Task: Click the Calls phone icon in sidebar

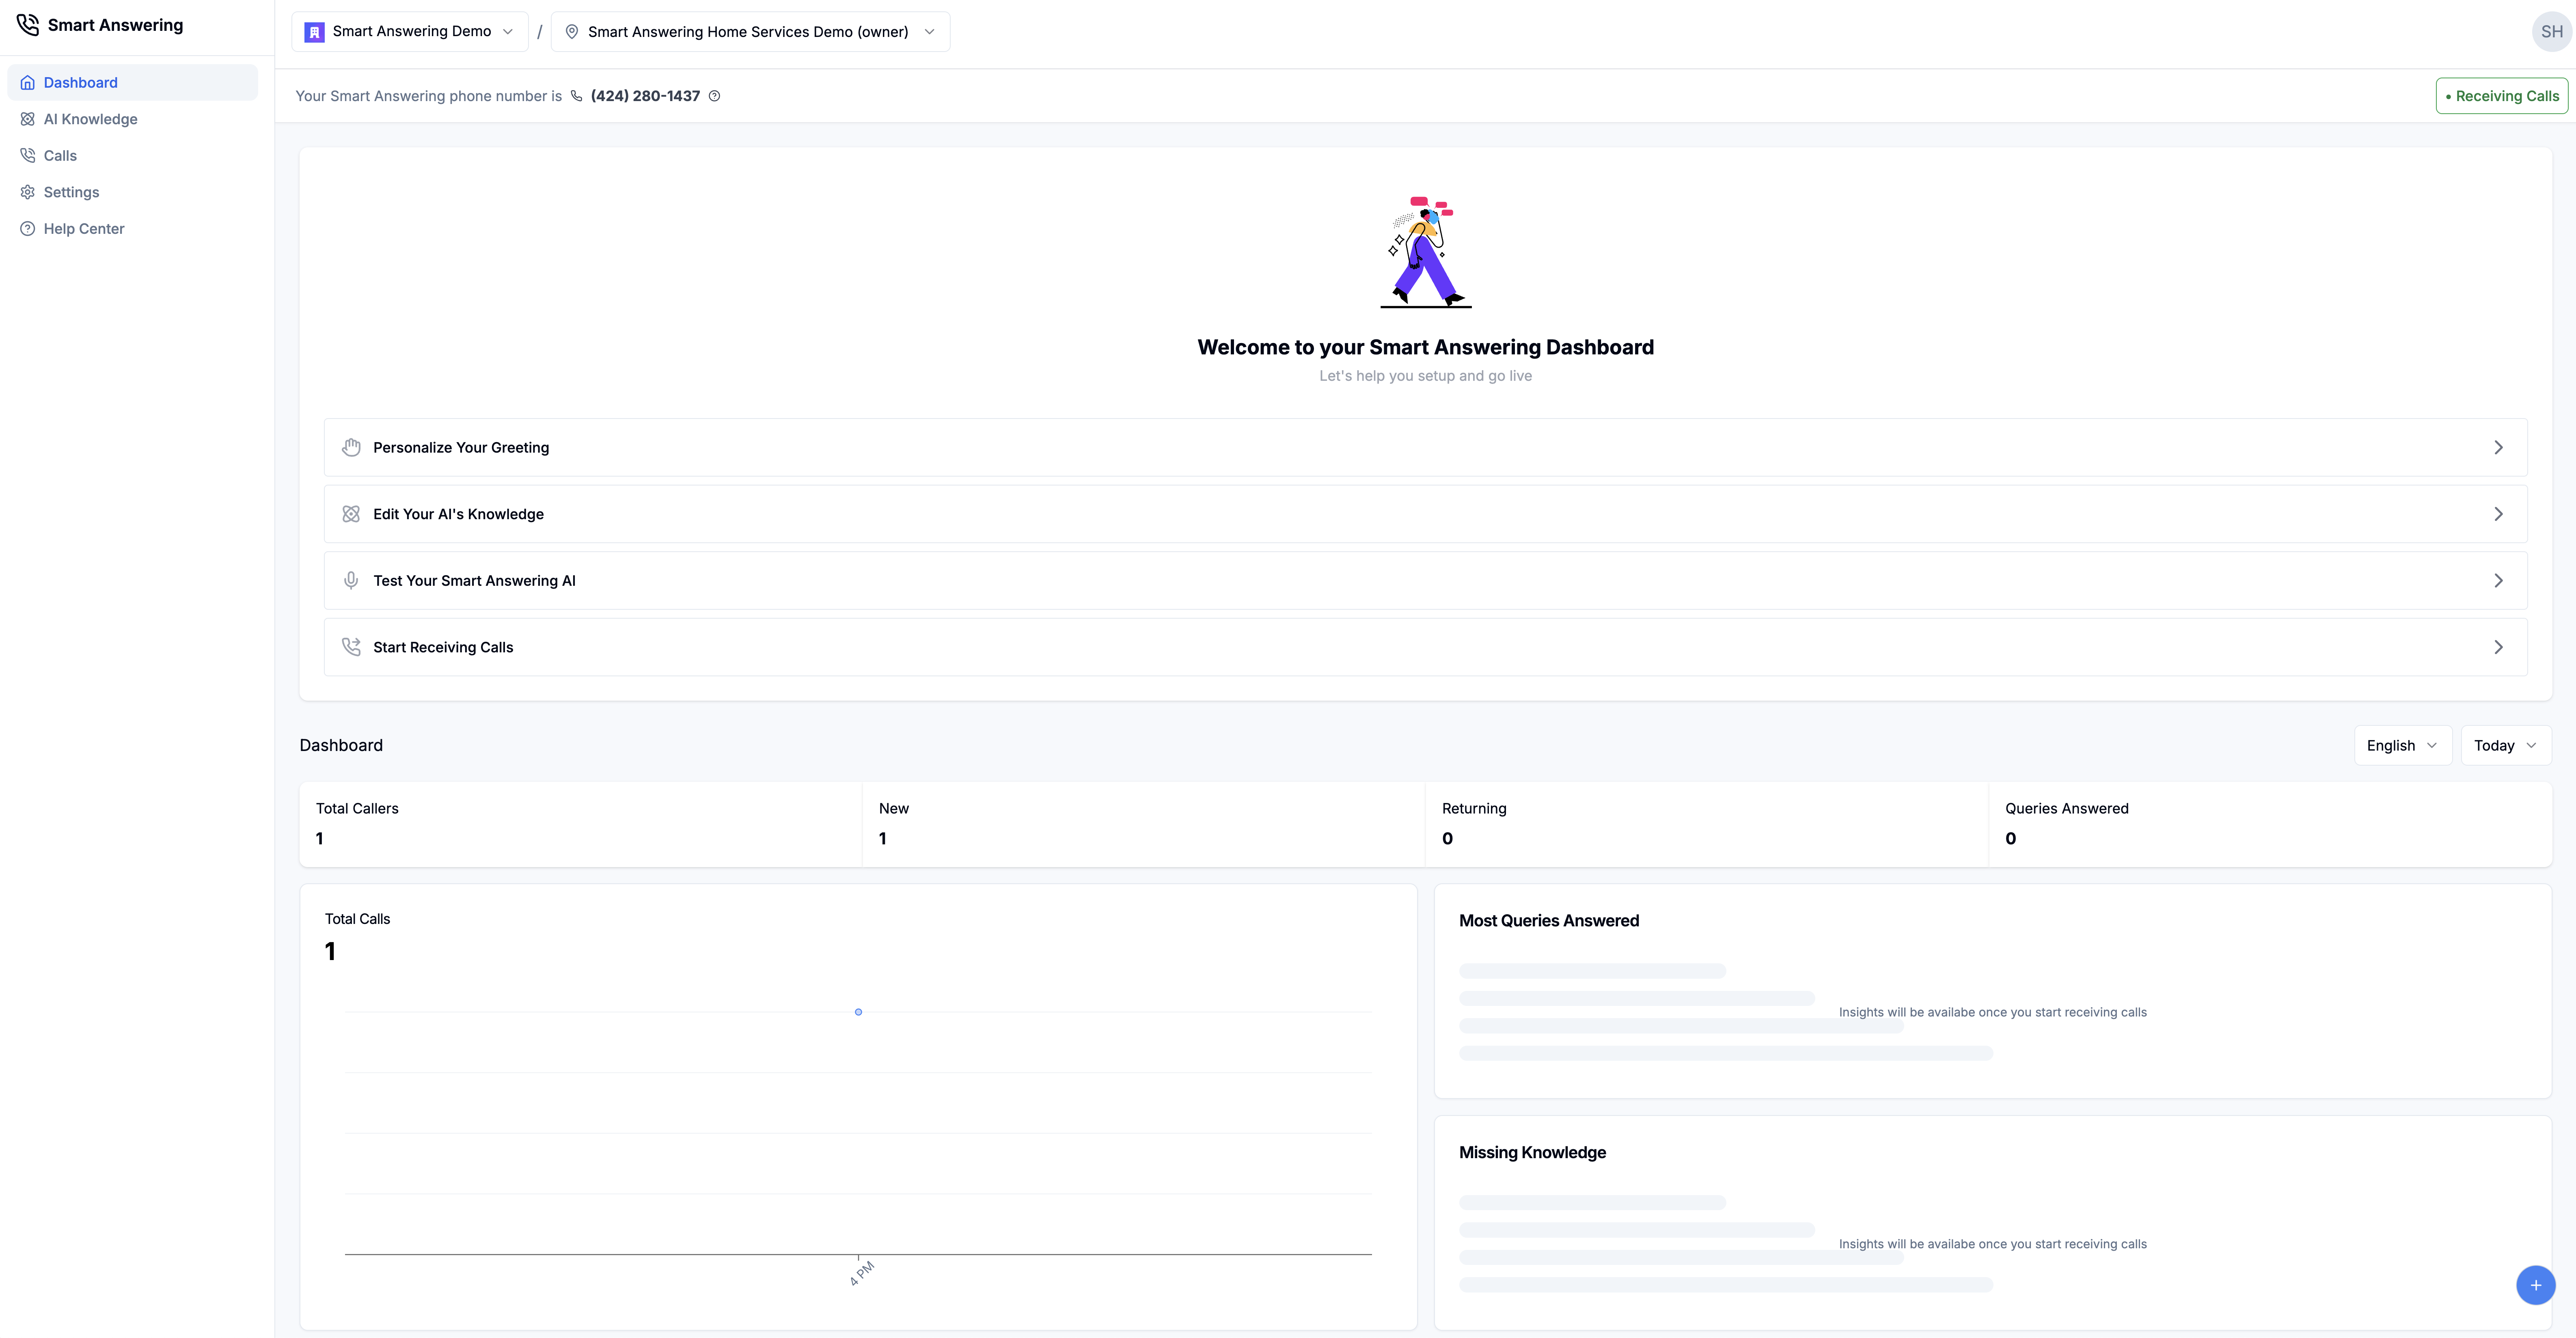Action: 28,156
